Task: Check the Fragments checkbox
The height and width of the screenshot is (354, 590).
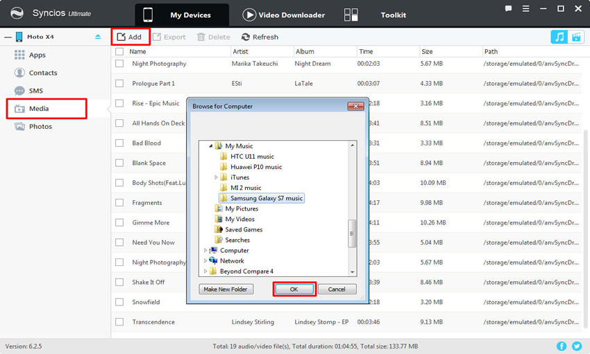Action: [x=119, y=203]
